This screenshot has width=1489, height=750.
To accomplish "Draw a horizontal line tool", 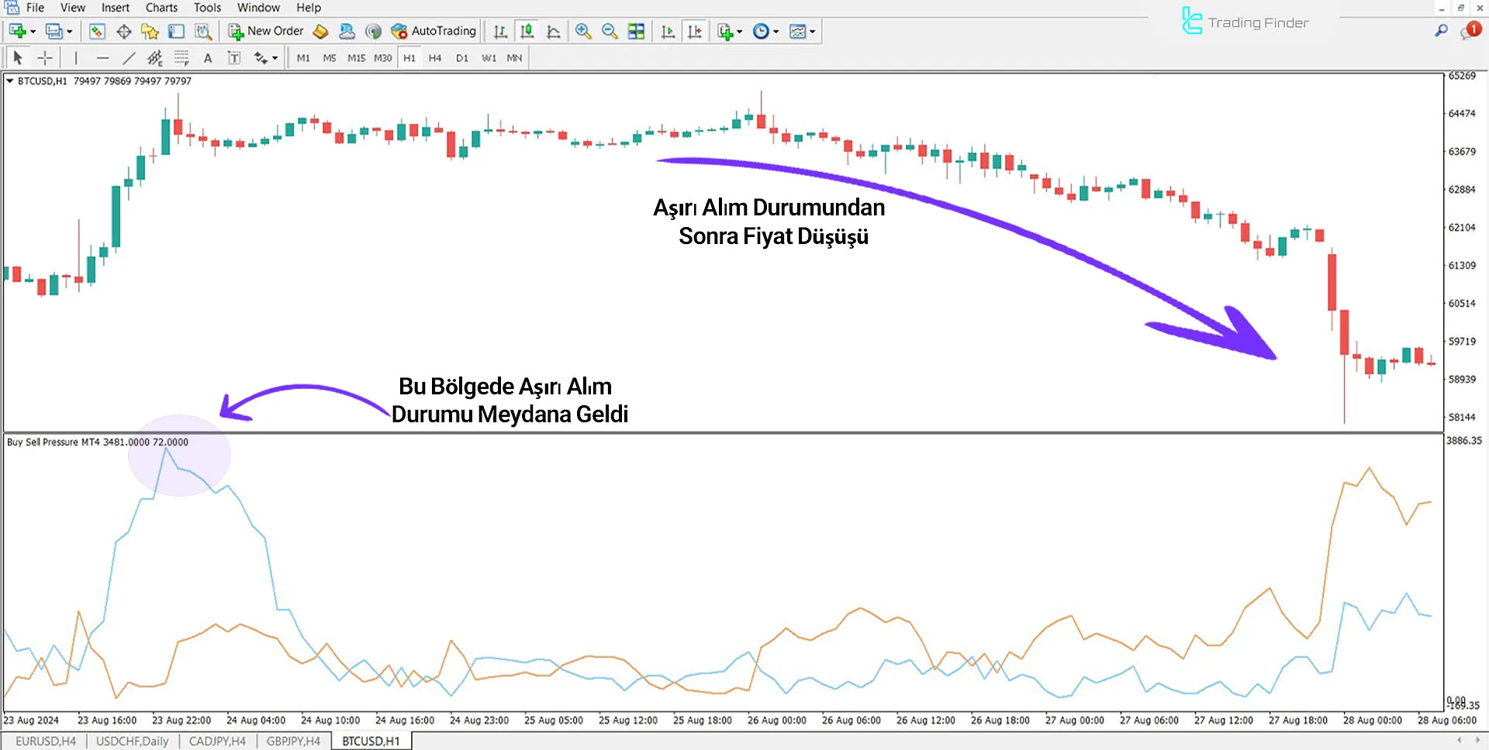I will tap(102, 57).
